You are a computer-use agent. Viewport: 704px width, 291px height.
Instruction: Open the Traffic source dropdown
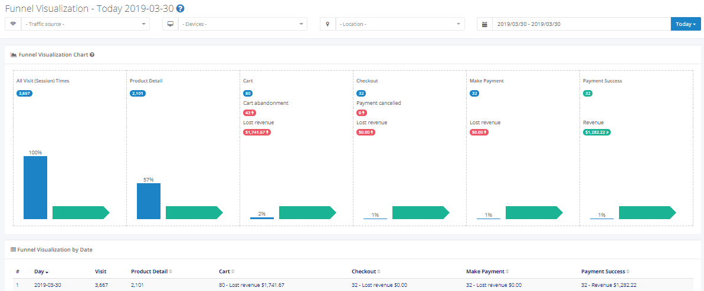[x=86, y=24]
